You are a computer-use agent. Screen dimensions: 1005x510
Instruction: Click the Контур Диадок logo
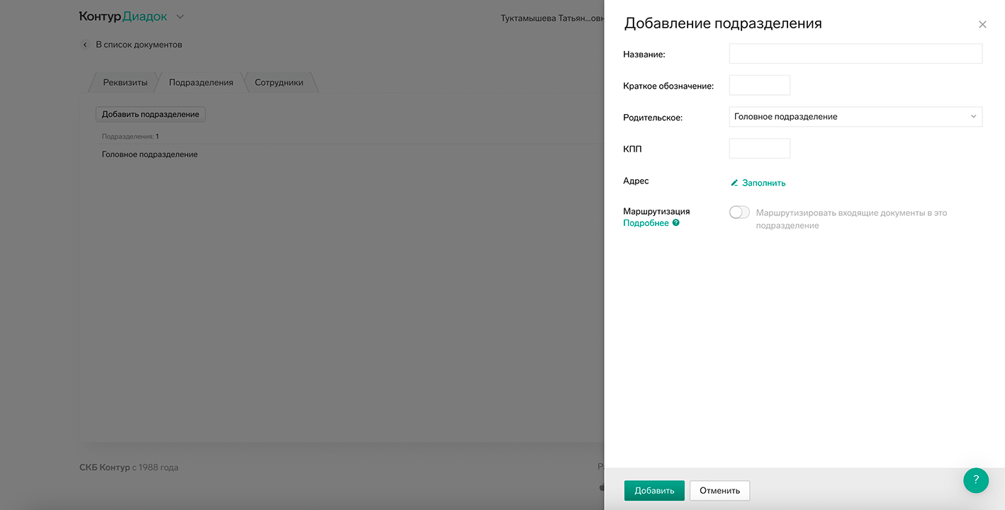coord(123,17)
